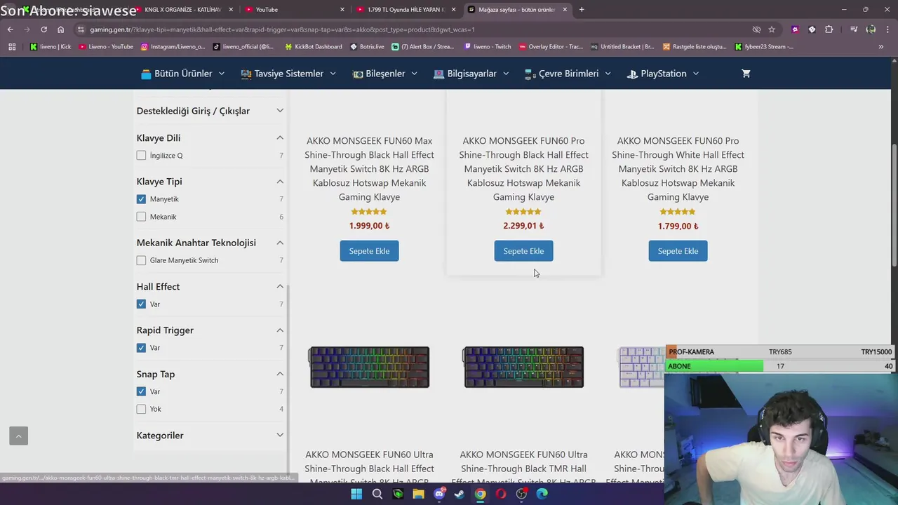898x505 pixels.
Task: Open Discord from taskbar
Action: tap(439, 494)
